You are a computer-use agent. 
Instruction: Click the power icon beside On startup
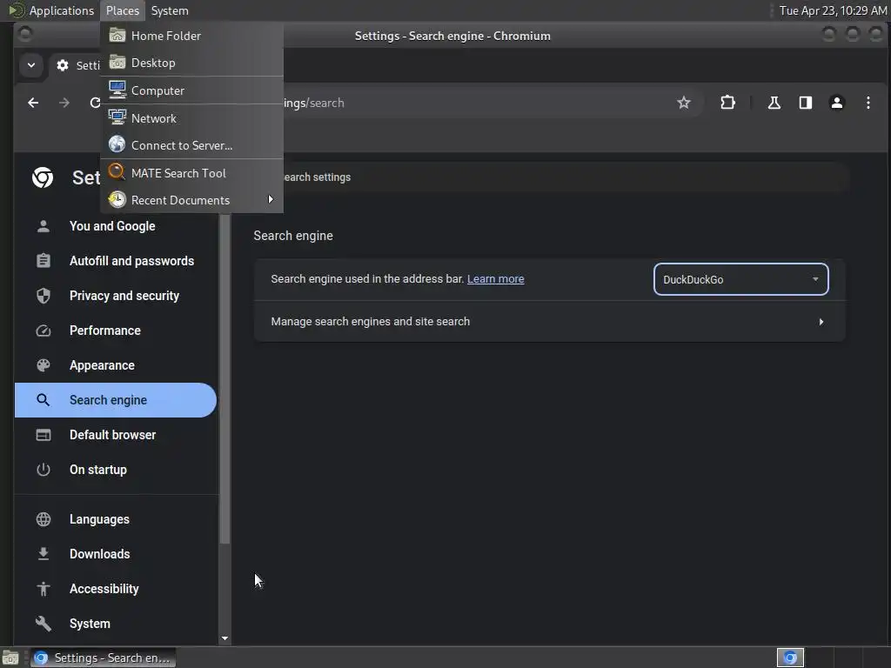[44, 470]
